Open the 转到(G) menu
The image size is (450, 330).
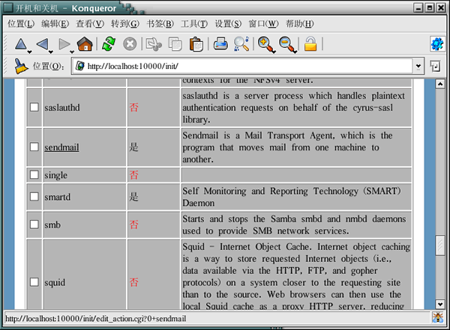tap(124, 24)
